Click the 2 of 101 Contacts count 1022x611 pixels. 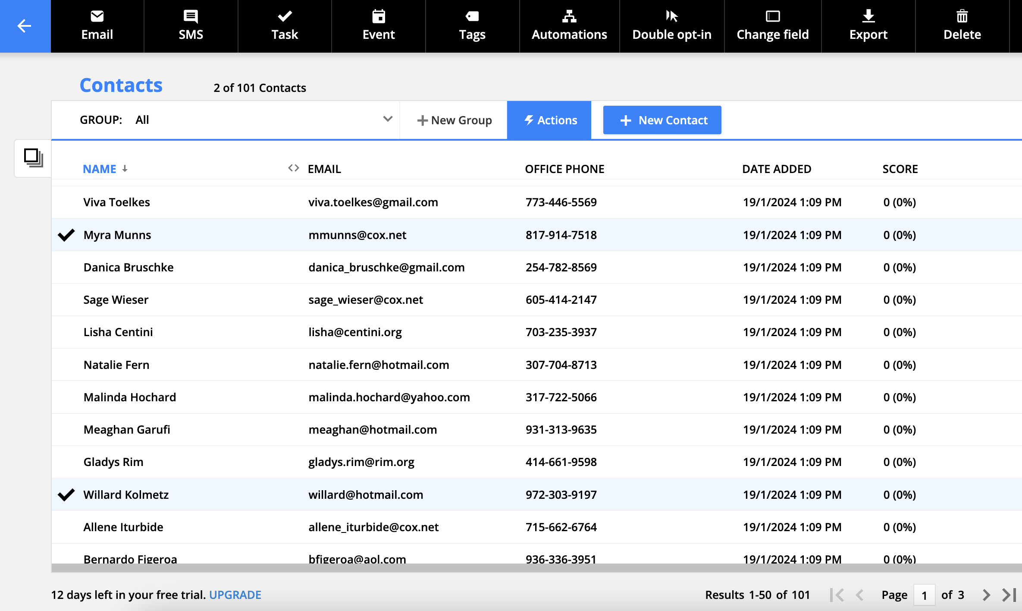(260, 88)
